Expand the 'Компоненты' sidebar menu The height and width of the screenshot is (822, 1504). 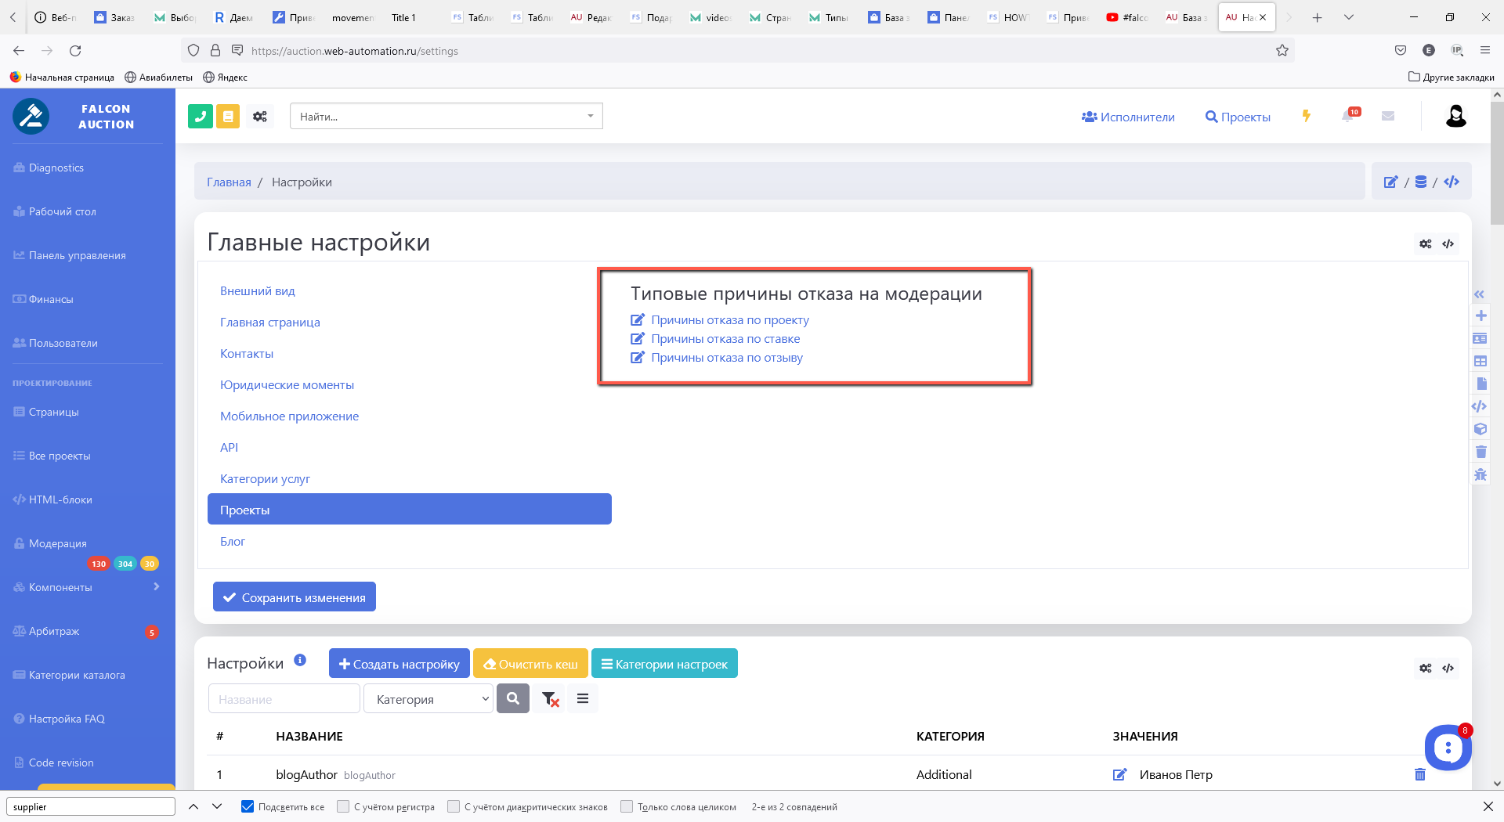(86, 587)
